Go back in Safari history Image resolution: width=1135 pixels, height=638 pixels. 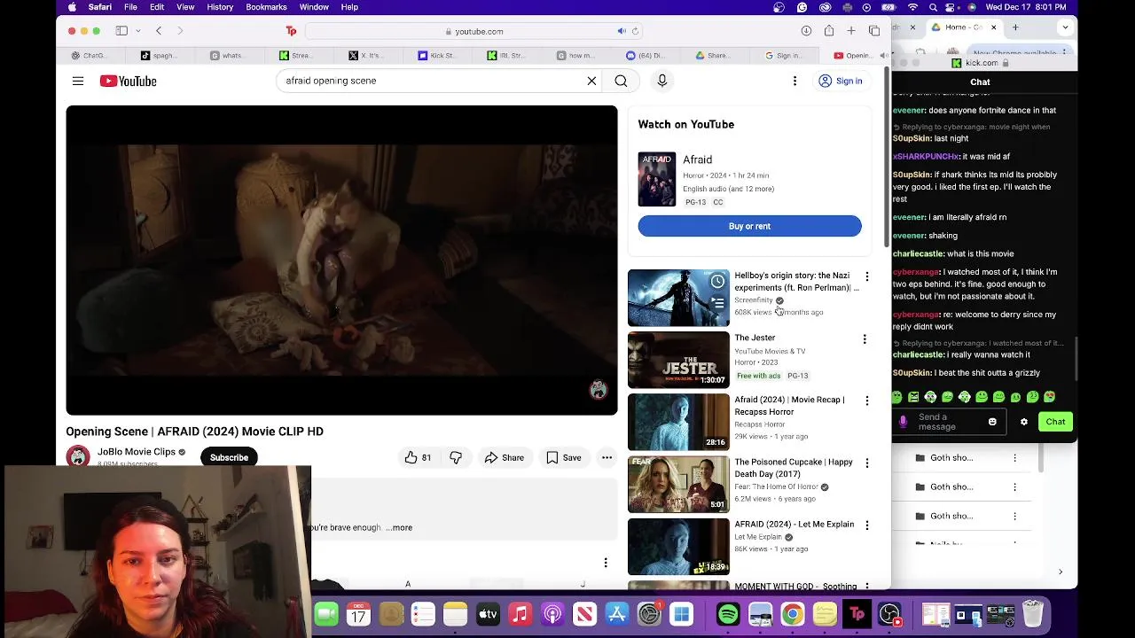click(159, 31)
